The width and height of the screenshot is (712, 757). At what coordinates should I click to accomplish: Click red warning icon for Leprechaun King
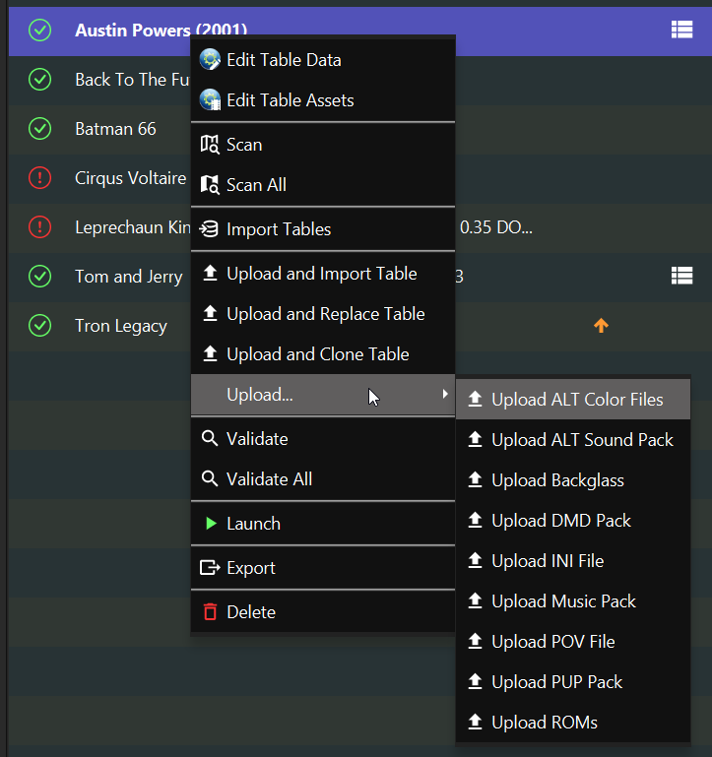pyautogui.click(x=39, y=227)
